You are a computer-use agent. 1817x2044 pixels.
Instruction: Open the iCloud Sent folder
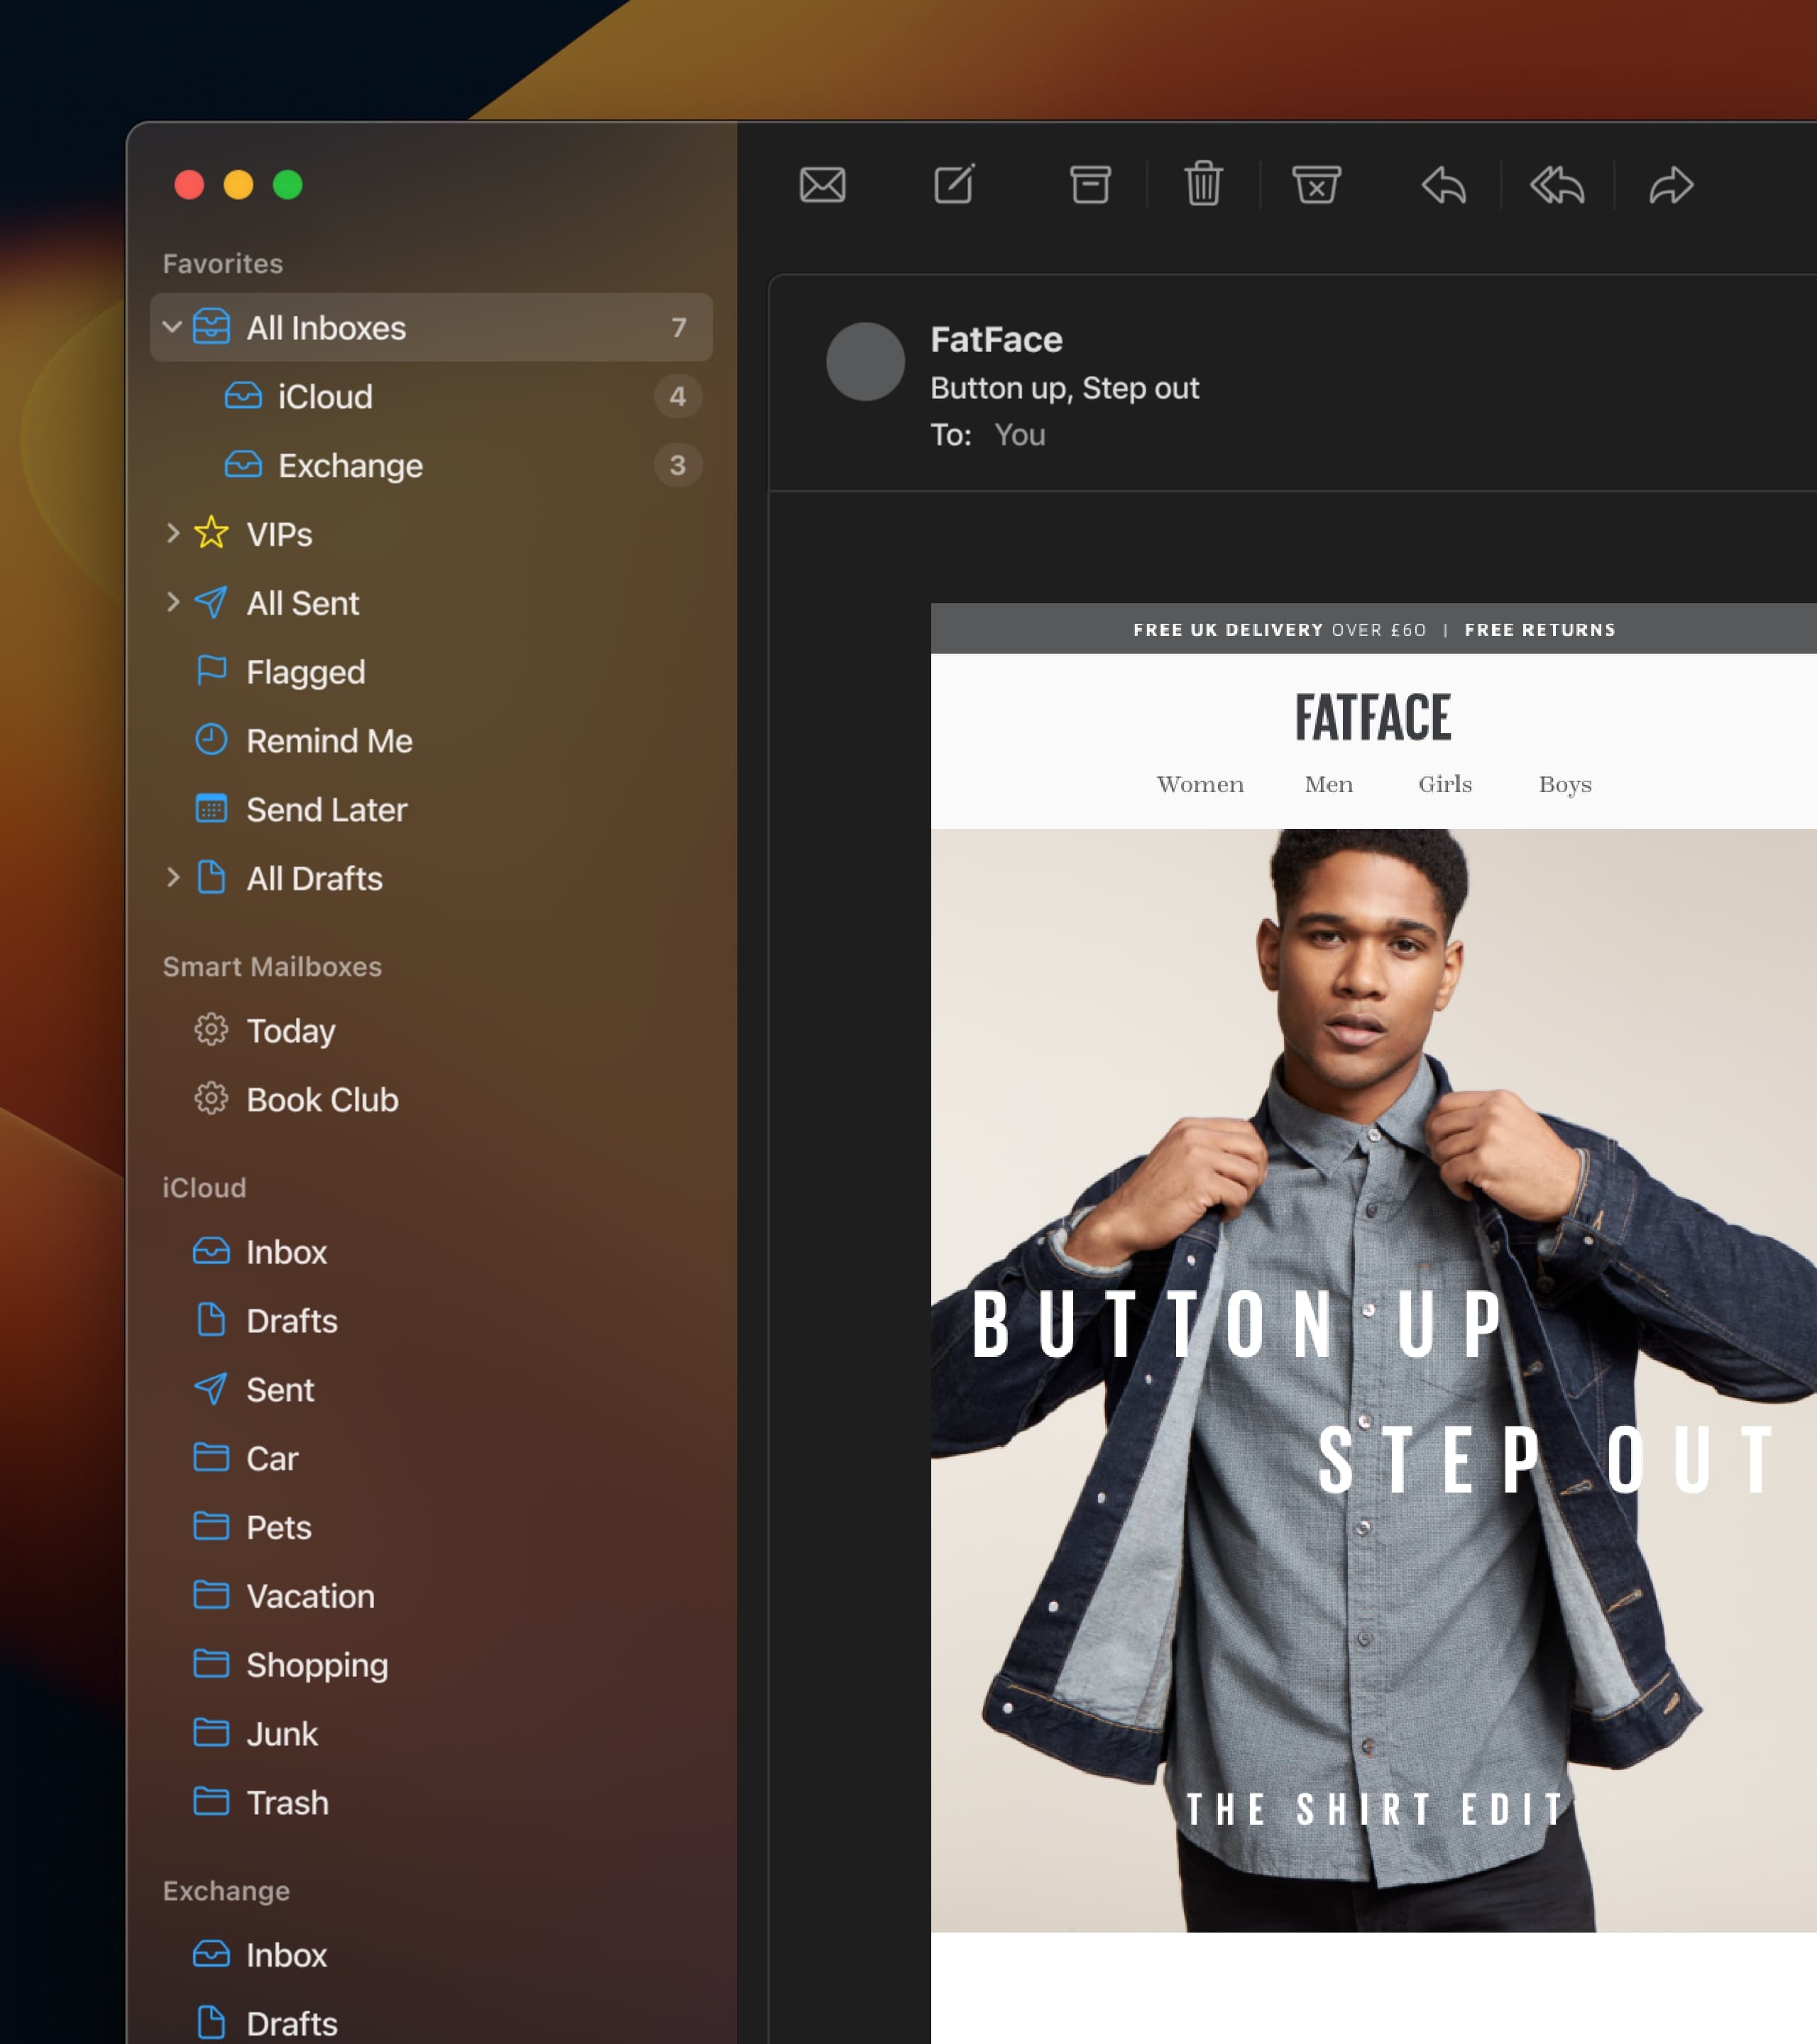tap(431, 1389)
